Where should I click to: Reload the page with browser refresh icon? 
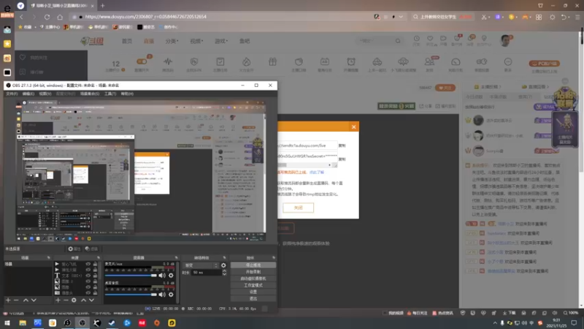(x=47, y=17)
